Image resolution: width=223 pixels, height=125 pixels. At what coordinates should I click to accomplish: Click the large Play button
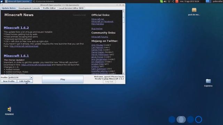coord(63,80)
